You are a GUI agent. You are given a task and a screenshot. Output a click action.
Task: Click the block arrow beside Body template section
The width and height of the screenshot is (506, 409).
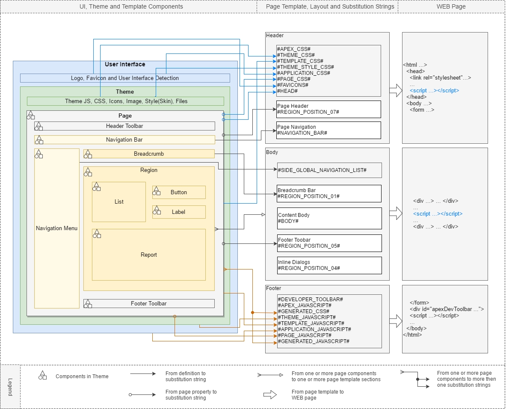[396, 213]
